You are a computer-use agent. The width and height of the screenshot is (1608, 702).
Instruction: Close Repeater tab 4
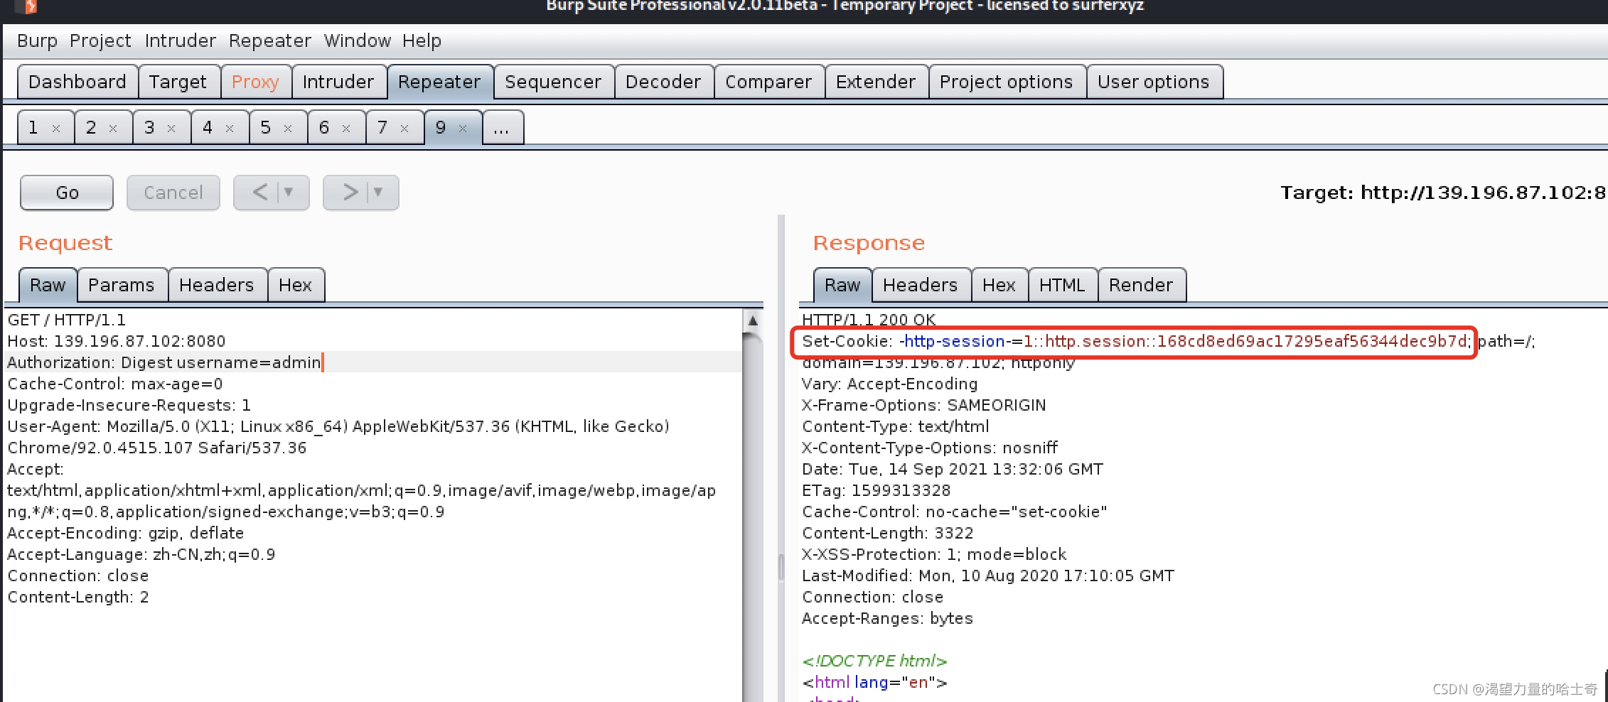230,129
